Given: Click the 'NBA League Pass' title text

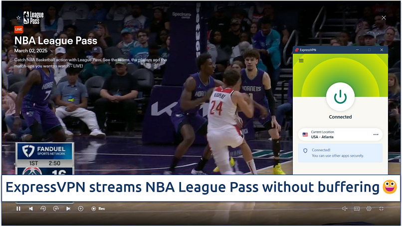Looking at the screenshot, I should pos(56,41).
